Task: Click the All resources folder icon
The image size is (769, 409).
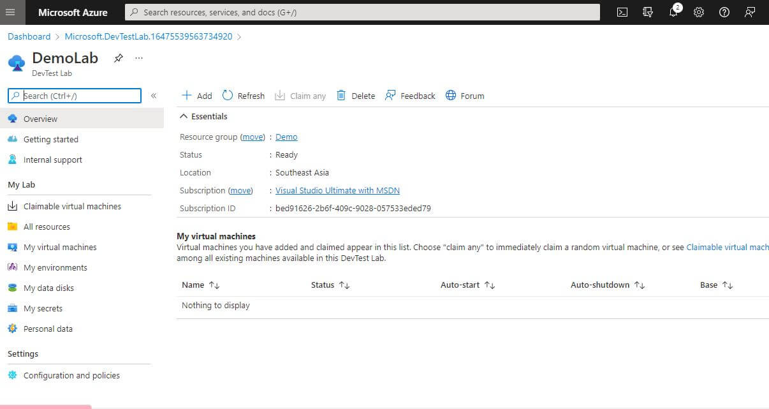Action: pyautogui.click(x=12, y=227)
